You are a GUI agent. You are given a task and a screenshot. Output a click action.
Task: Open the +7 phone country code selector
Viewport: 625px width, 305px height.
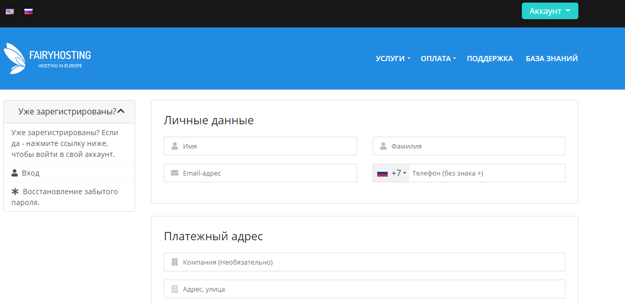point(391,173)
